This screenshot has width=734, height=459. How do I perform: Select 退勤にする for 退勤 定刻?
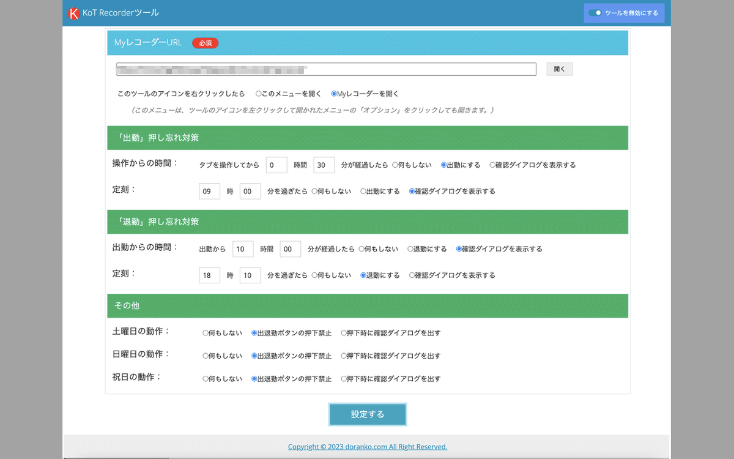coord(363,275)
